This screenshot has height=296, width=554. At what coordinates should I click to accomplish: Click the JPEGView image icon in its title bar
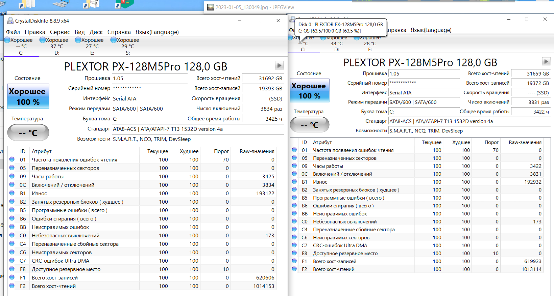tap(211, 7)
